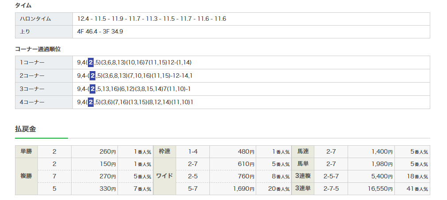Click highlighted horse 2 in 2コーナー row

(x=92, y=75)
